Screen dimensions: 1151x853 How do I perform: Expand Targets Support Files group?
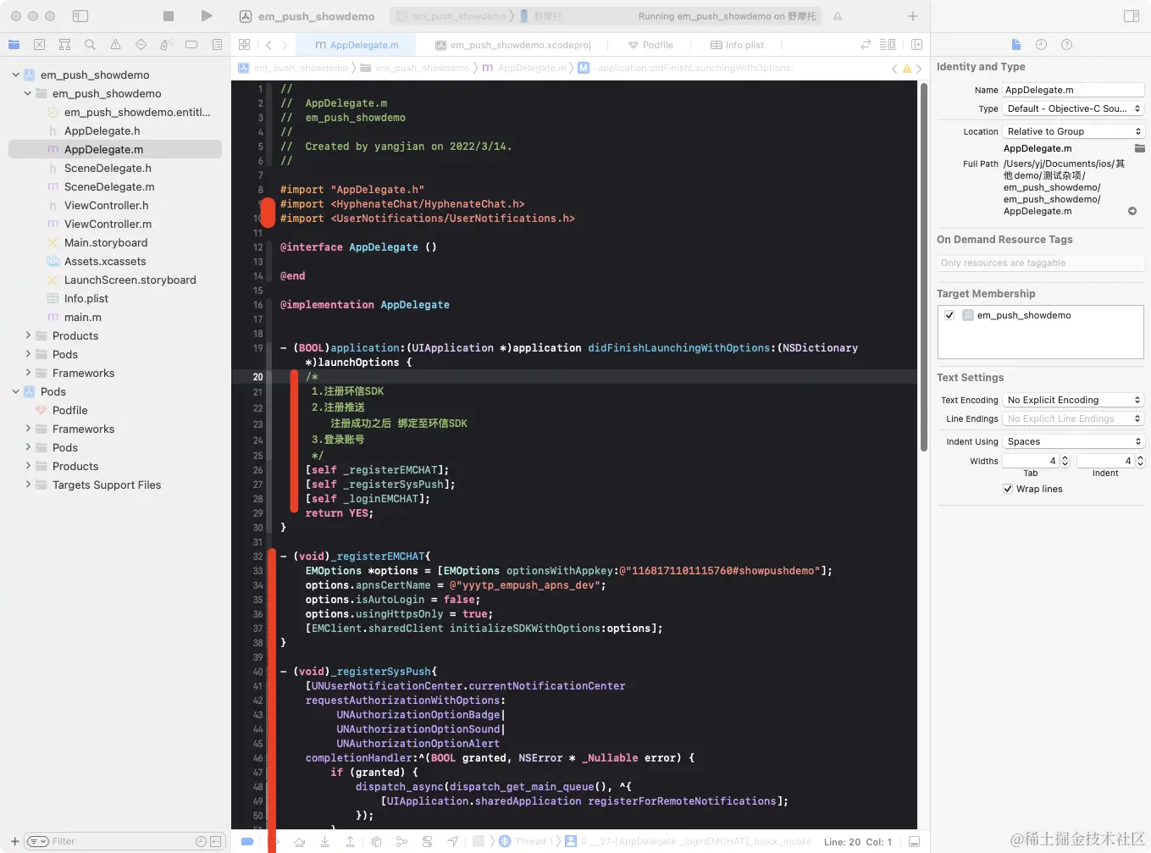pos(27,485)
